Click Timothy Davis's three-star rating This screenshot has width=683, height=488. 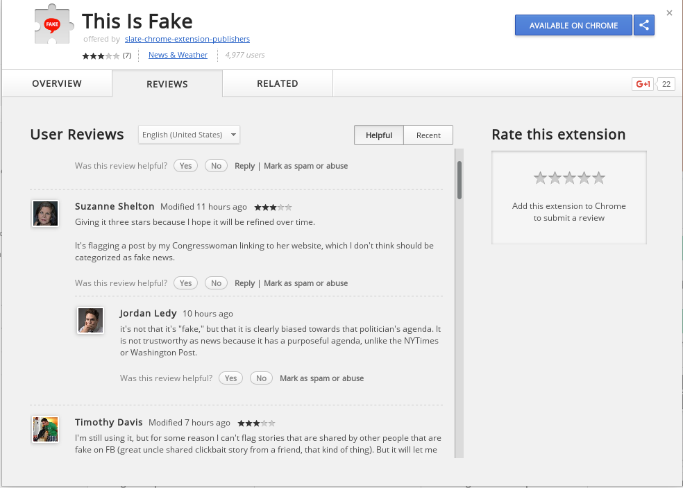[x=257, y=423]
